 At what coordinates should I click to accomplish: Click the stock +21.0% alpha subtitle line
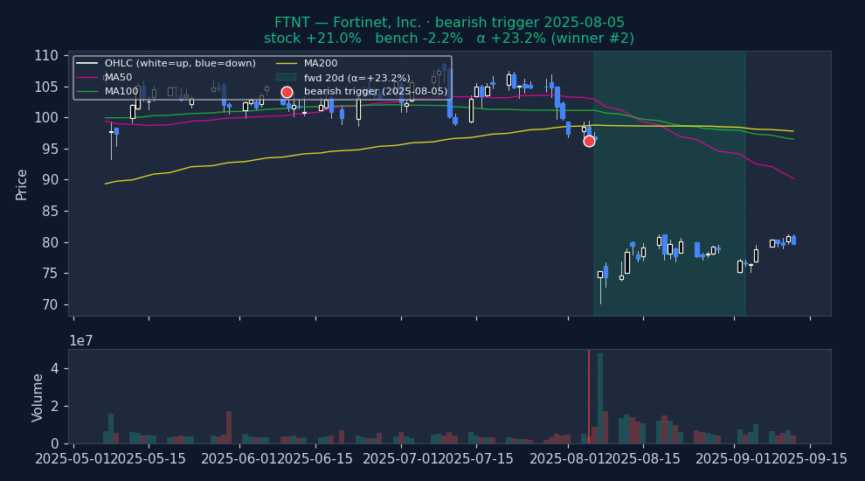[449, 38]
